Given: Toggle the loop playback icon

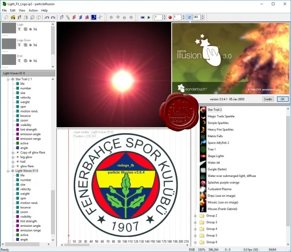Looking at the screenshot, I should tap(189, 17).
